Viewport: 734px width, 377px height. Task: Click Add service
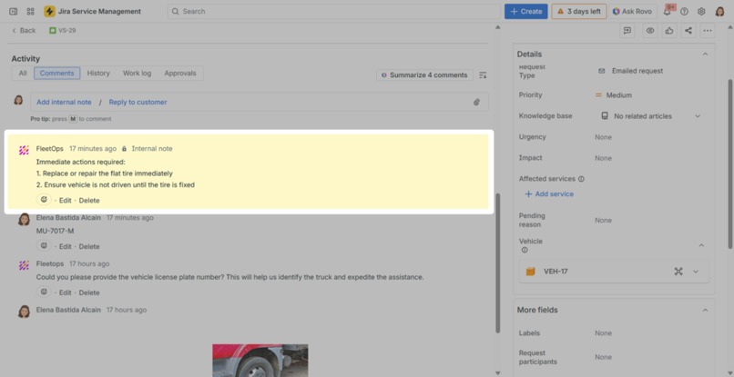(549, 193)
